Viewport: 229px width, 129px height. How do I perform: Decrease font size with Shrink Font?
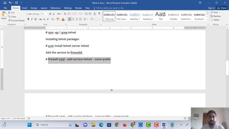click(x=54, y=14)
